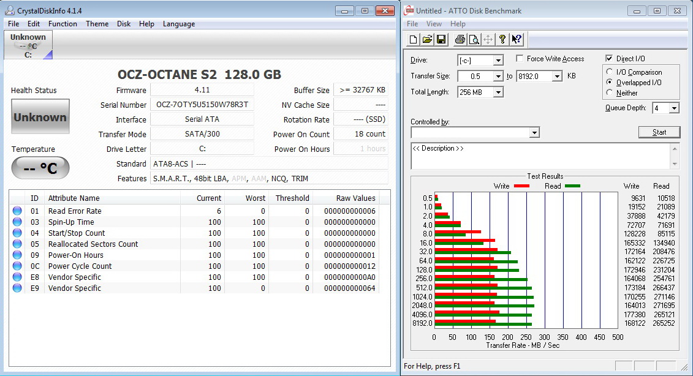Open the Queue Depth dropdown
This screenshot has width=693, height=376.
click(x=674, y=108)
